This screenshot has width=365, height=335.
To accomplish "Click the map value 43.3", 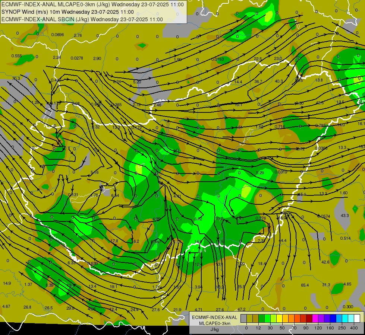I will click(x=345, y=216).
